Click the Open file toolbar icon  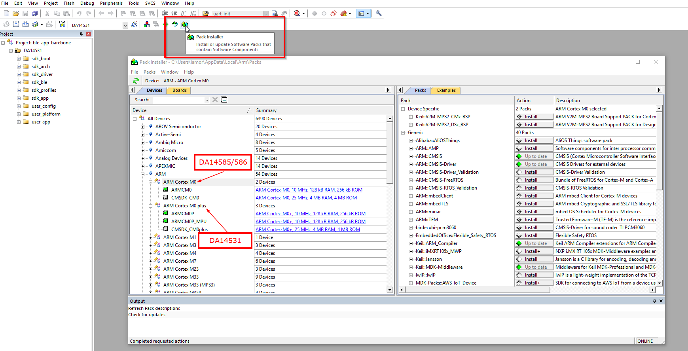tap(16, 13)
